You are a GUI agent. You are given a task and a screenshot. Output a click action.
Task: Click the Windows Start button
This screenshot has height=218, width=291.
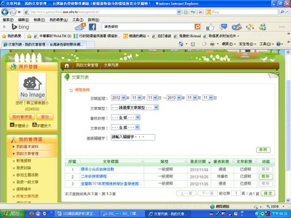tap(12, 214)
